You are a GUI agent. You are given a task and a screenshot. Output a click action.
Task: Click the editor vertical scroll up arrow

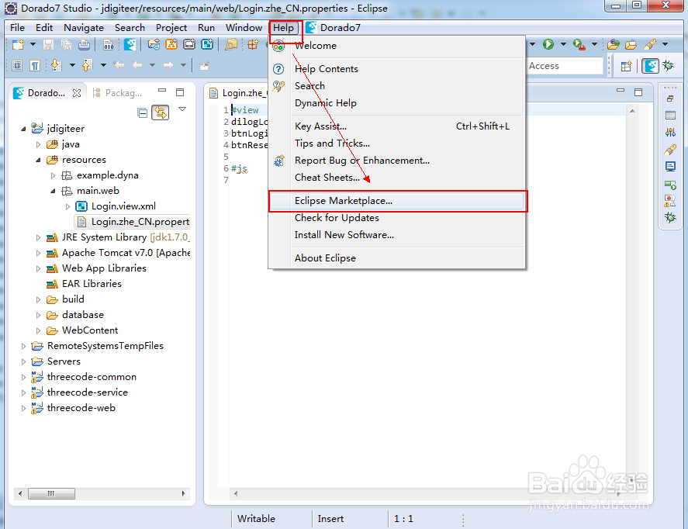coord(632,111)
